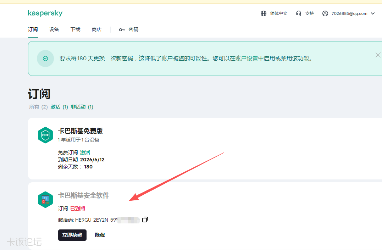Go to the 下载 tab

(x=75, y=30)
